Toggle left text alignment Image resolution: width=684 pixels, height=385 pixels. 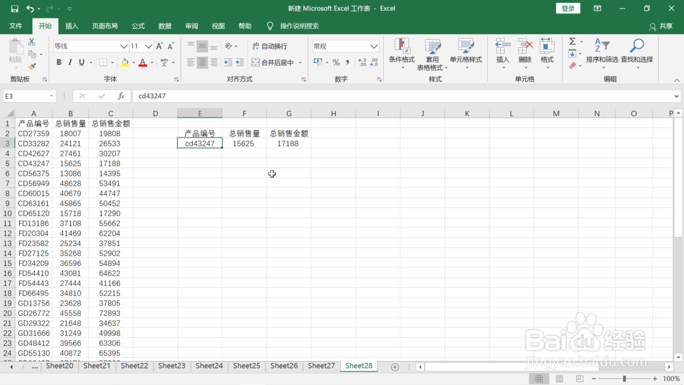191,62
